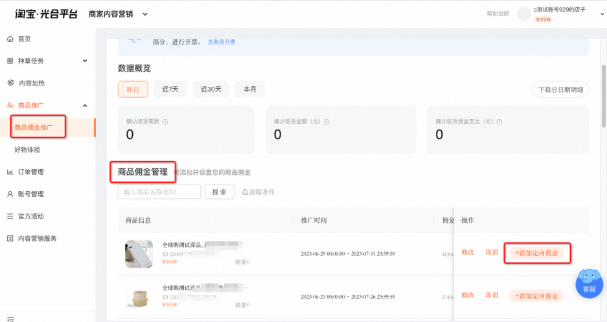Select the 本月 date range option
This screenshot has height=322, width=607.
tap(249, 89)
